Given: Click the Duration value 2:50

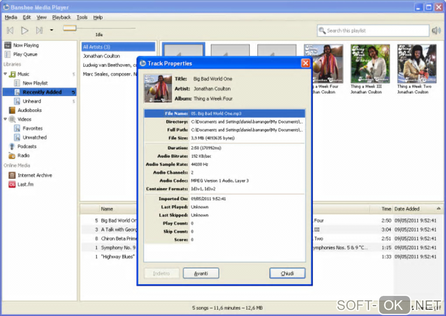Looking at the screenshot, I should tap(206, 148).
